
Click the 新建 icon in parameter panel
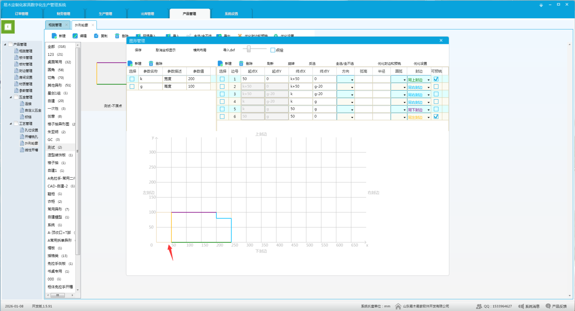130,64
